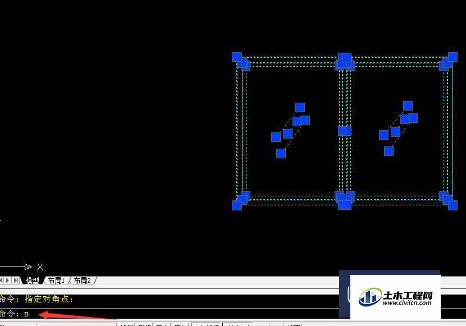The image size is (466, 326).
Task: Select the outermost bottom-right corner grip of frame
Action: point(453,205)
